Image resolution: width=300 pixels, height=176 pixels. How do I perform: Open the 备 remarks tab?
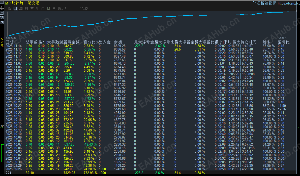[x=54, y=9]
